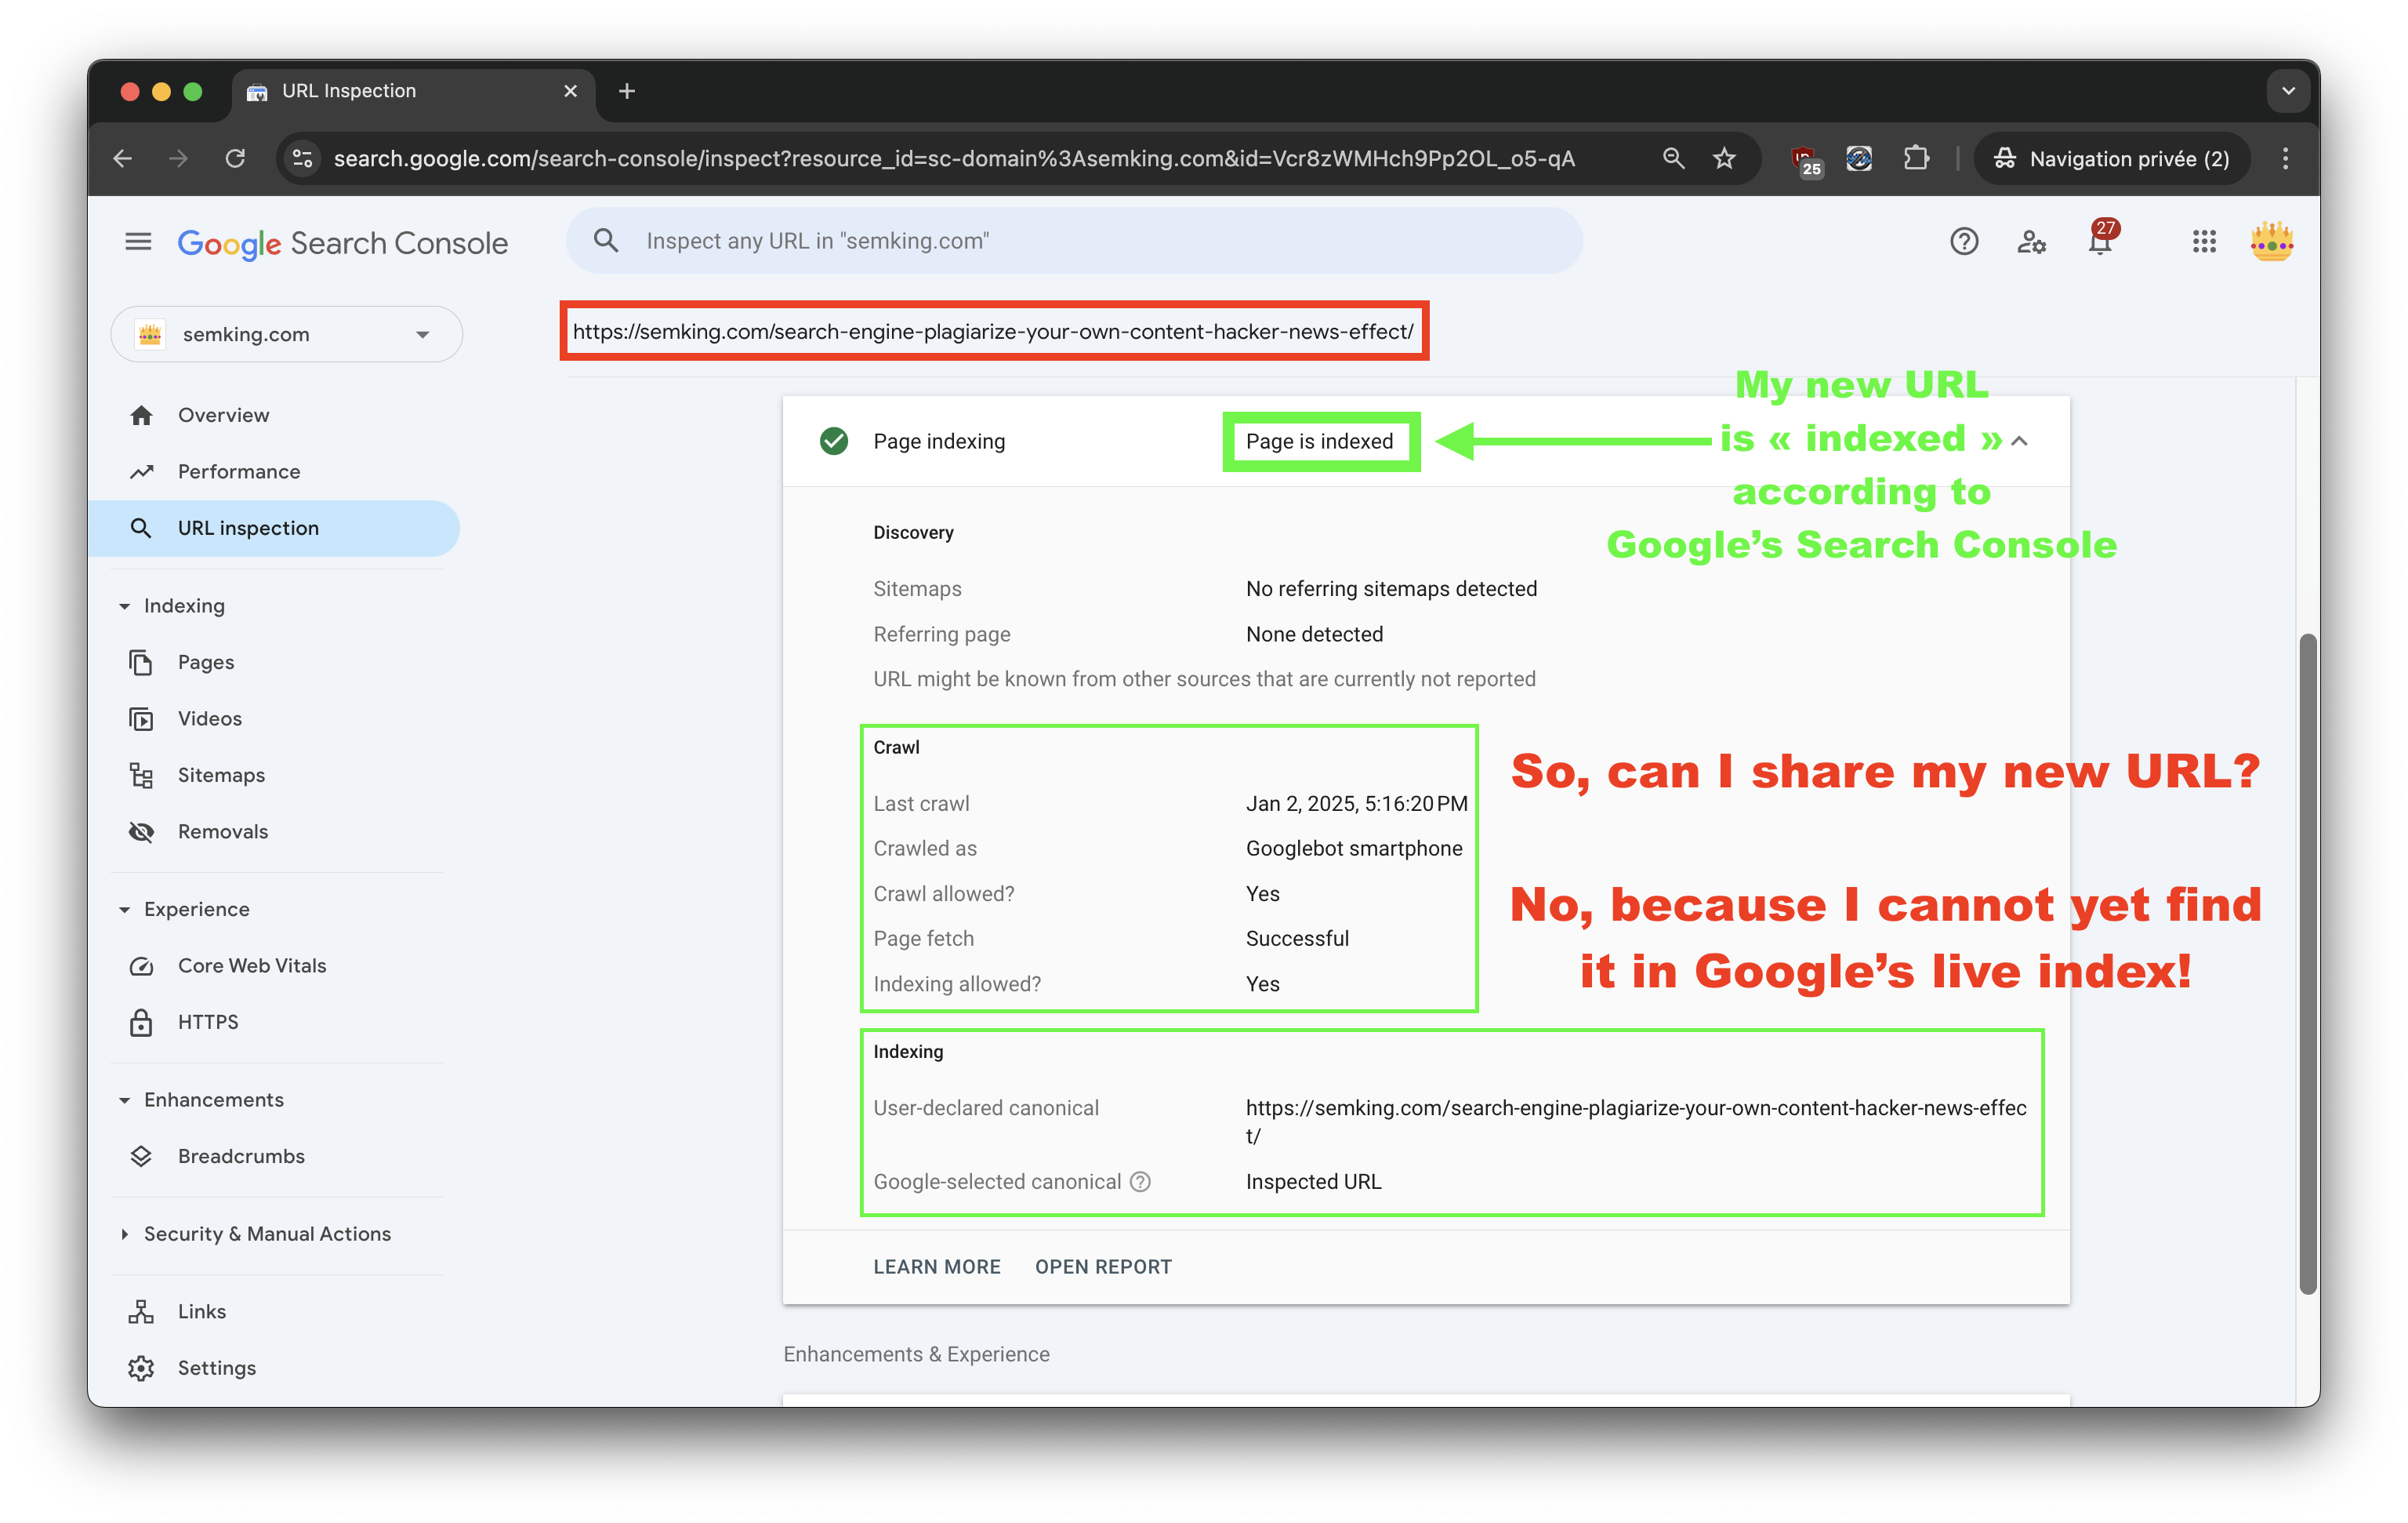This screenshot has height=1523, width=2408.
Task: Open the Chrome three-dot menu
Action: coord(2285,158)
